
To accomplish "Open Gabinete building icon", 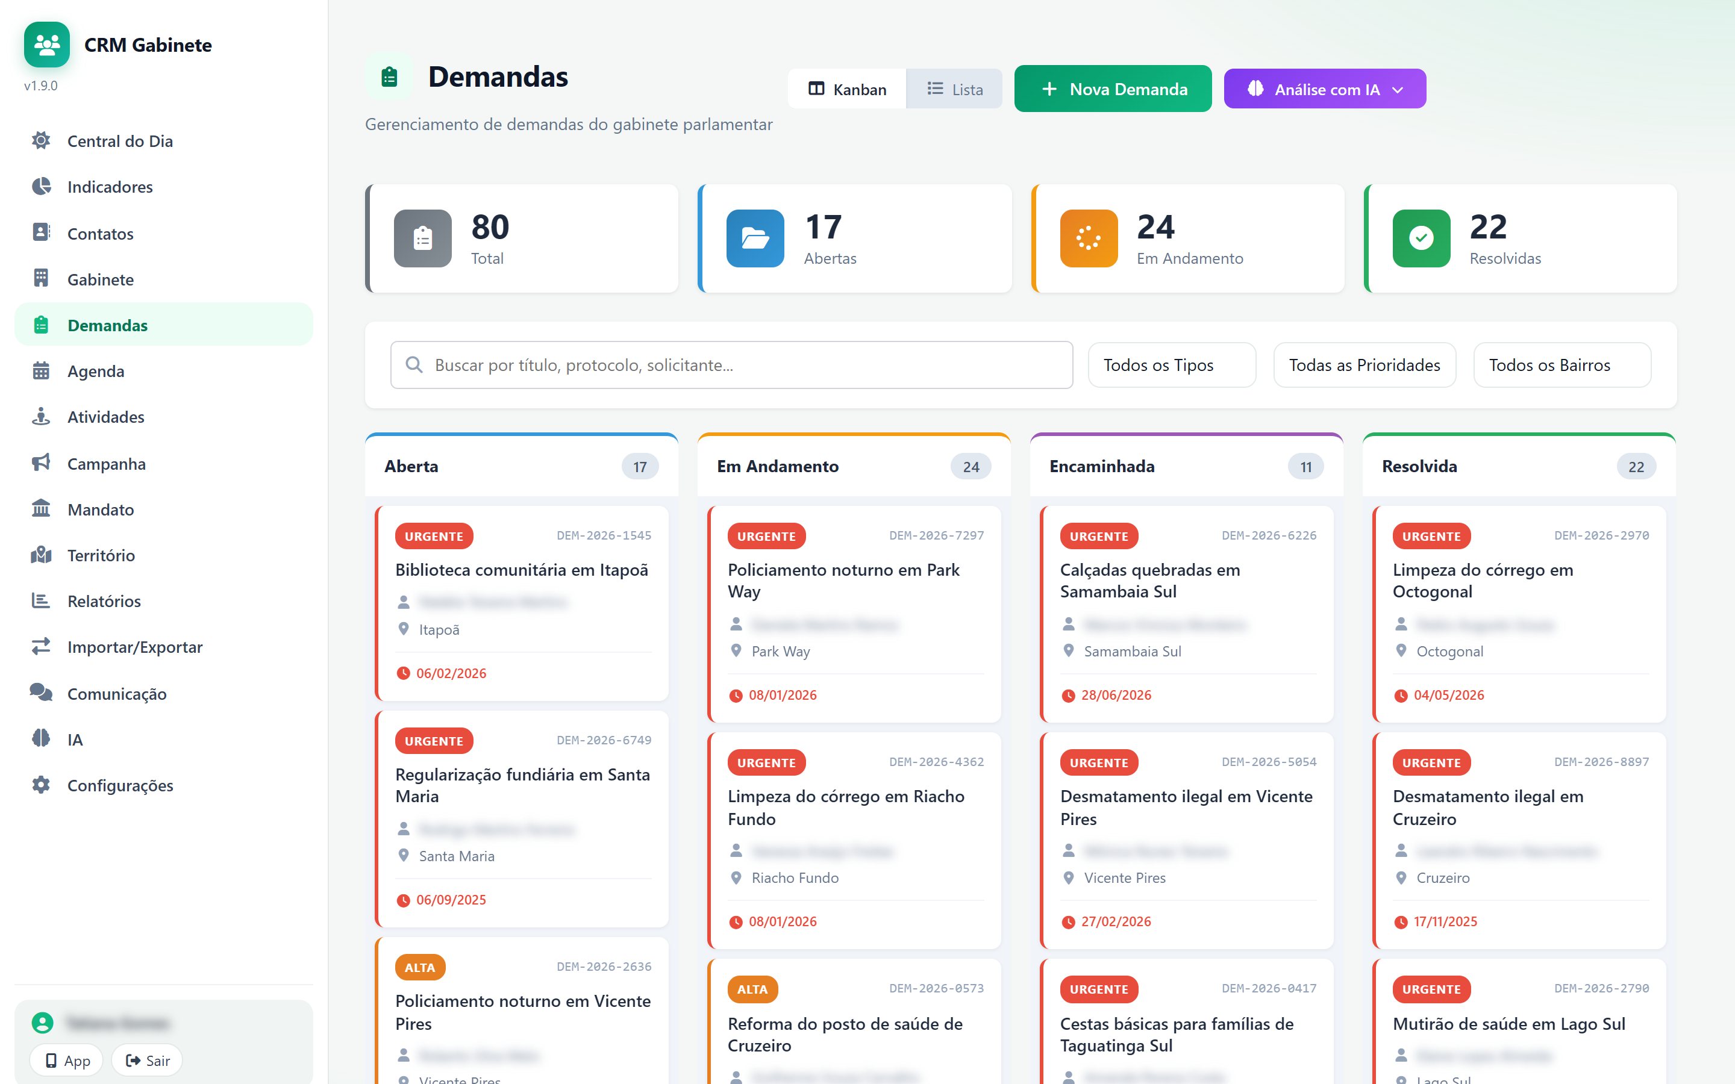I will point(42,279).
